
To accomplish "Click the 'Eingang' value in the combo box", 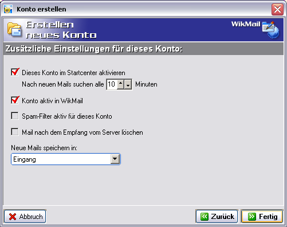I will [25, 159].
